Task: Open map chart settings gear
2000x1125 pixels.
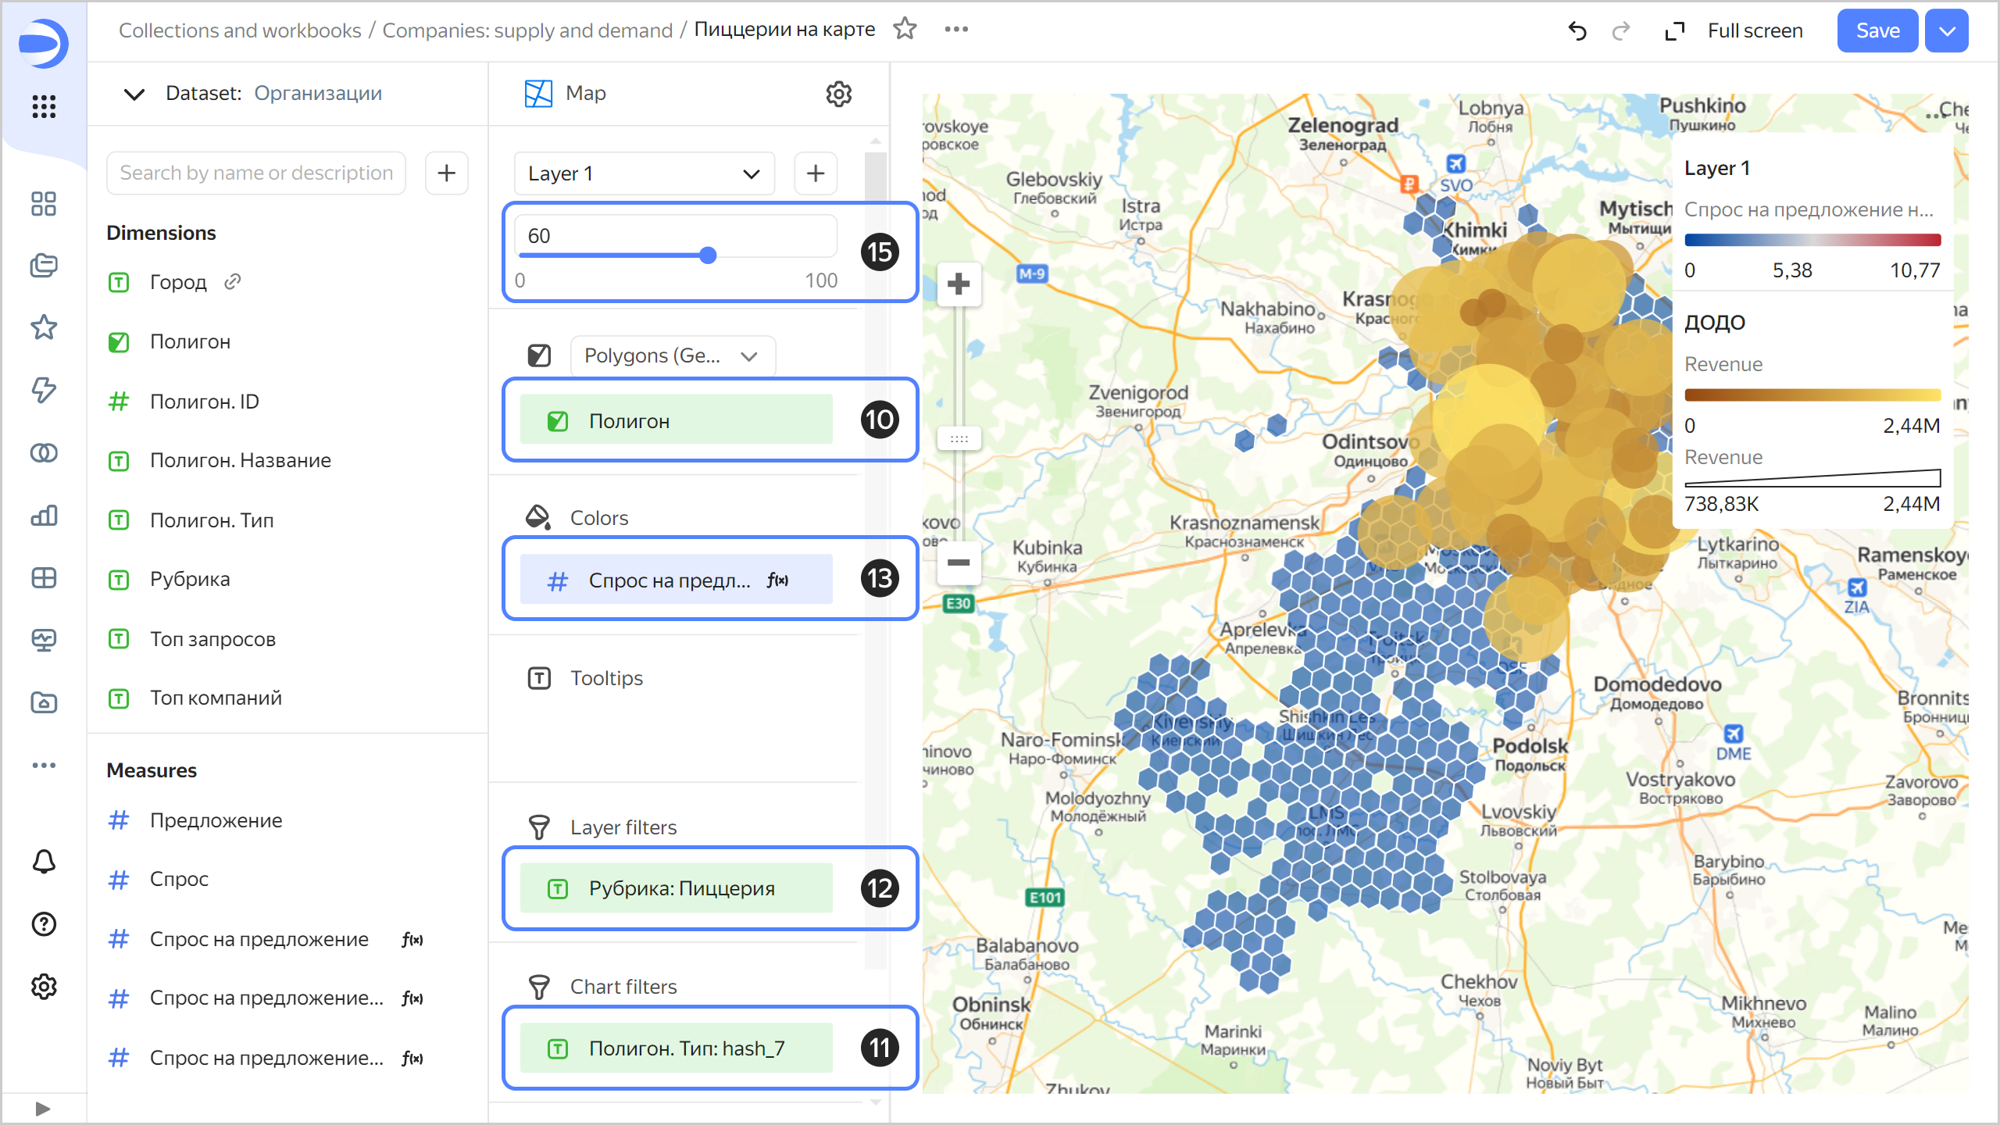Action: point(838,94)
